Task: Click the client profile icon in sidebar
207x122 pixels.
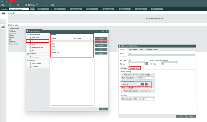Action: (x=3, y=14)
